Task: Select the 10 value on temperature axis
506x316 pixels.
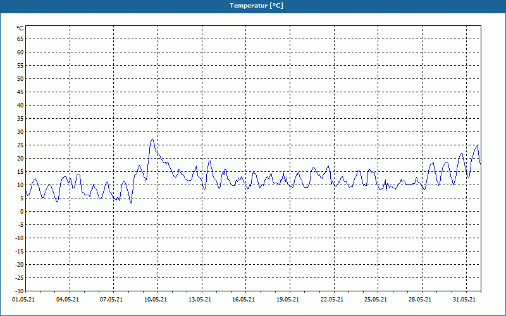Action: pos(20,185)
